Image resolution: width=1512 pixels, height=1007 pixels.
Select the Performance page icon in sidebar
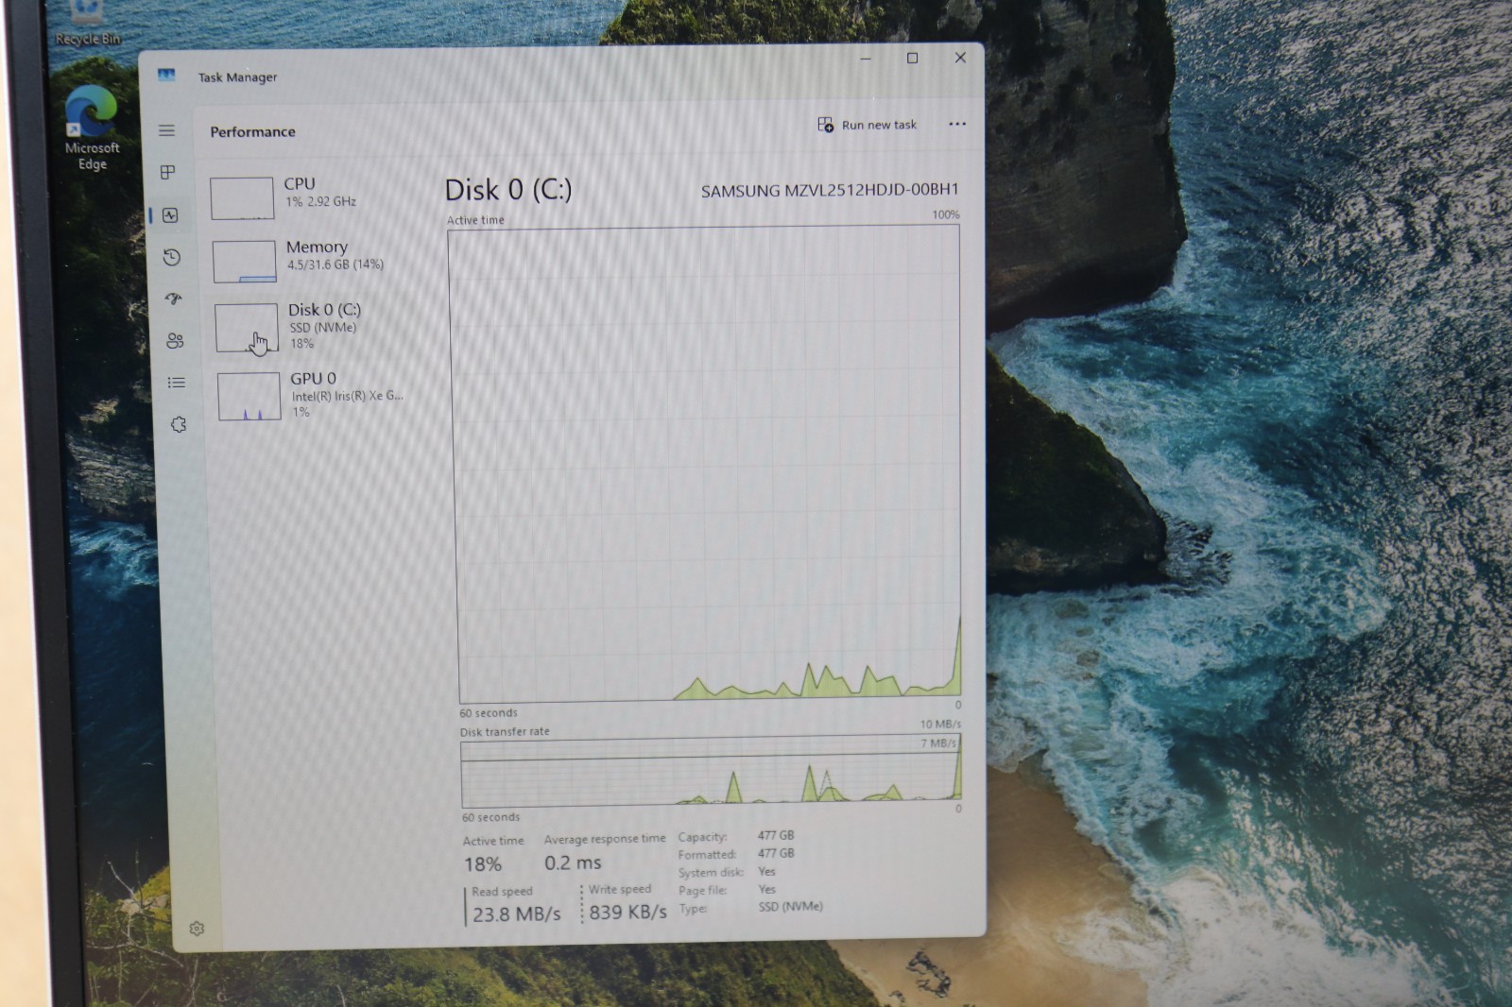(x=170, y=215)
